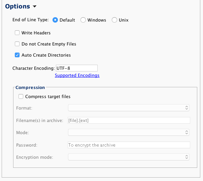Screen dimensions: 203x181
Task: Click the Do not Create Empty Files label
Action: pos(49,44)
